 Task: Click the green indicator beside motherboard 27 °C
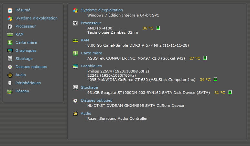pos(205,58)
